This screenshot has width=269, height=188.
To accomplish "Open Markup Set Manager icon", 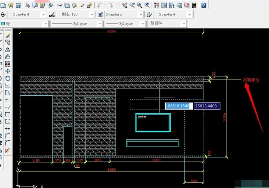I will (187, 5).
